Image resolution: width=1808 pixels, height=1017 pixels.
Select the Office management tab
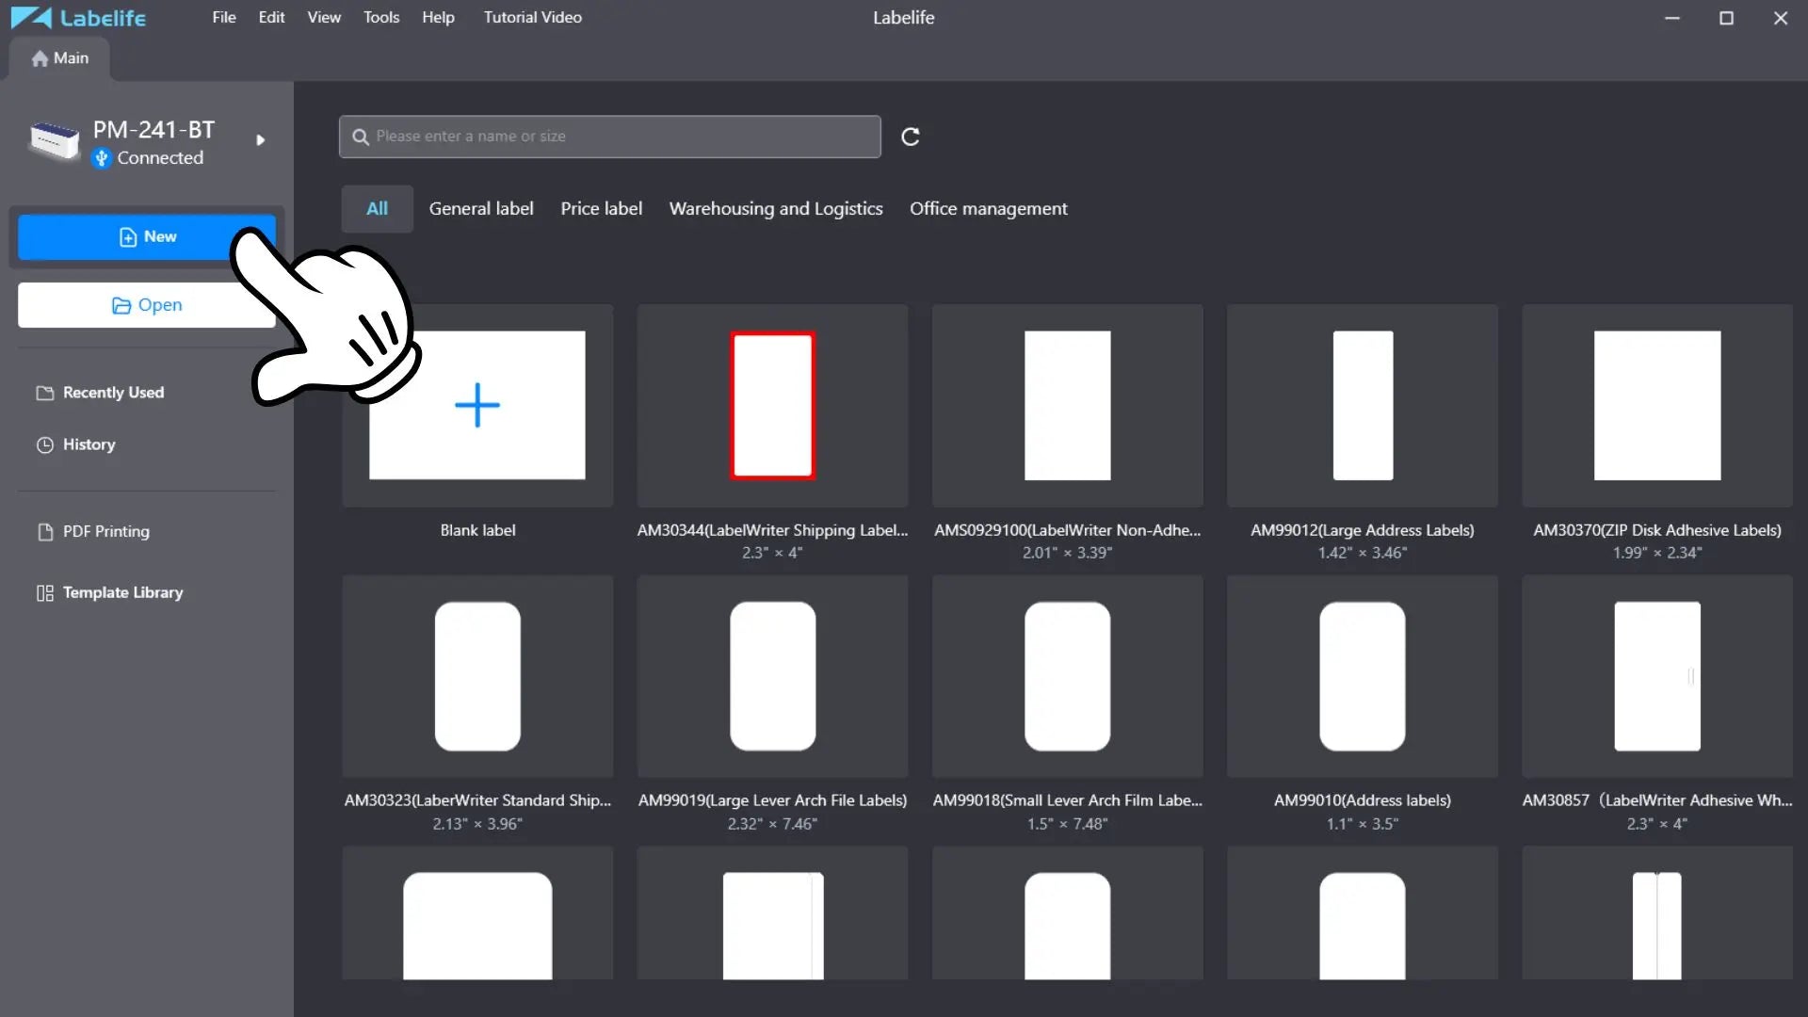pyautogui.click(x=988, y=209)
